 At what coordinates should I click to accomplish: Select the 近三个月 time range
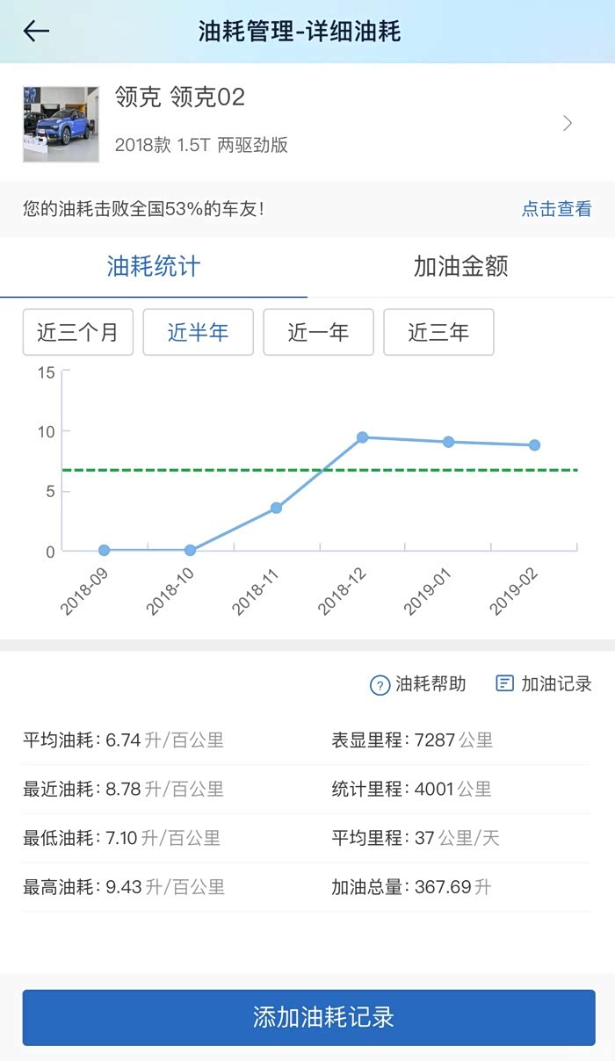click(78, 332)
